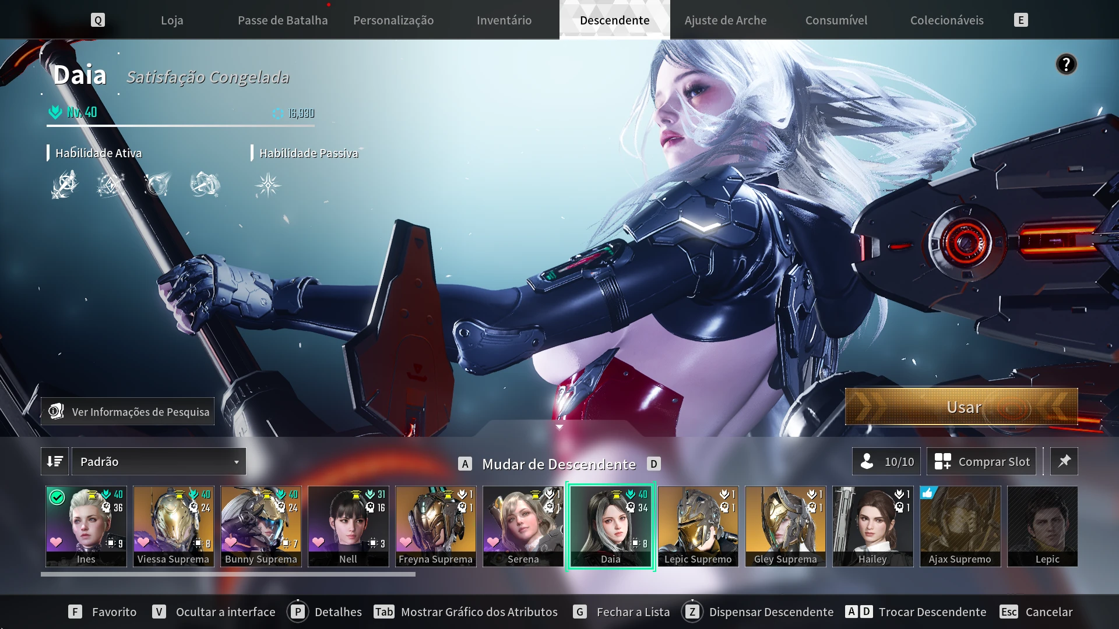
Task: Click the Satisfação Congelada subtitle
Action: click(x=208, y=77)
